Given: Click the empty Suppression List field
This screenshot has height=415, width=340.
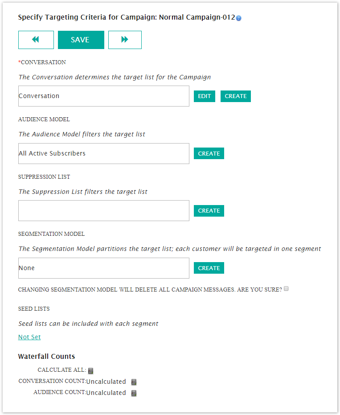Looking at the screenshot, I should [x=104, y=210].
